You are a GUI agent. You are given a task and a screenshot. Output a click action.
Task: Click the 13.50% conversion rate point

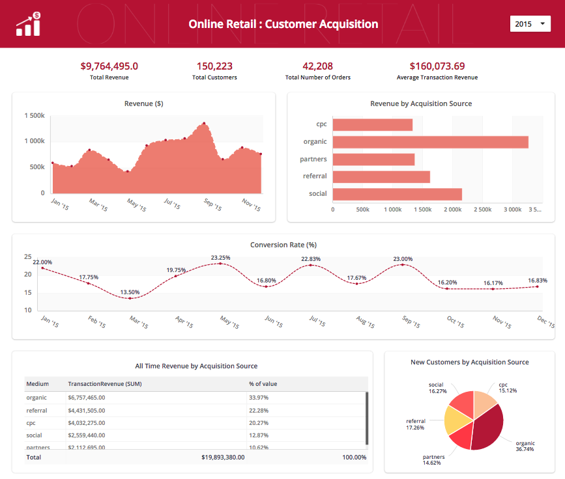click(130, 298)
